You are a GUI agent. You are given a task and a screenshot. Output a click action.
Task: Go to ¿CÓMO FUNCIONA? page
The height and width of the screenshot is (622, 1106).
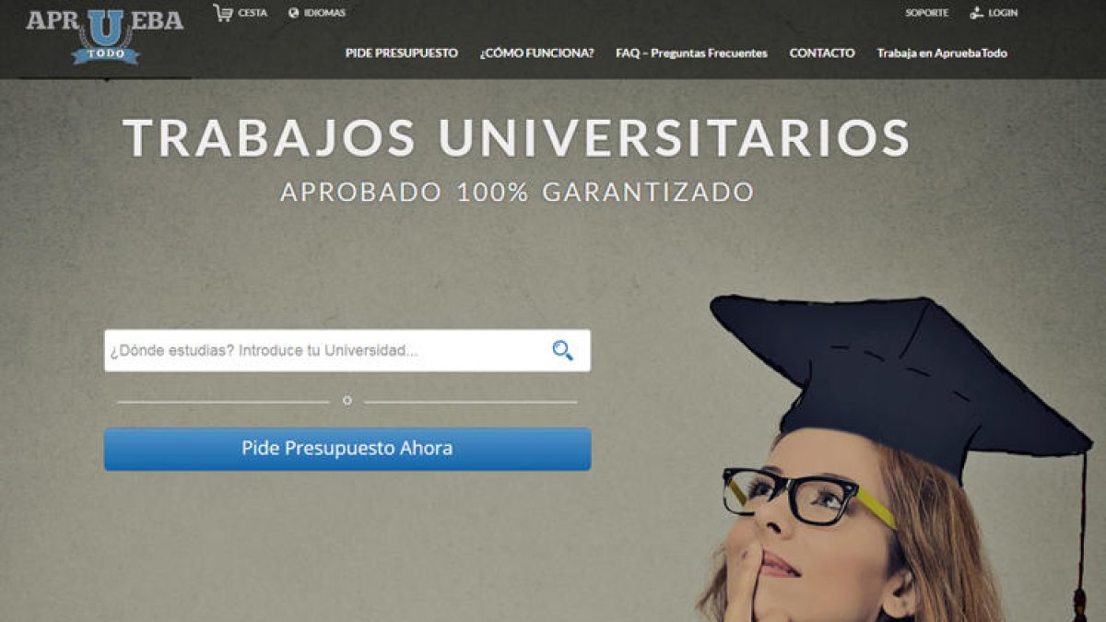pyautogui.click(x=536, y=53)
